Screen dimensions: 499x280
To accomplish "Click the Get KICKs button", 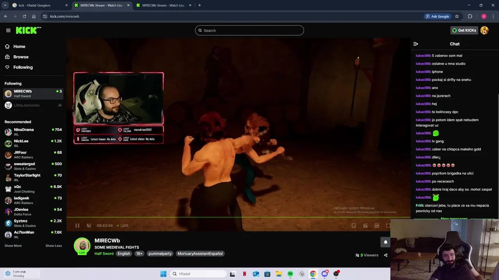I will pos(464,30).
